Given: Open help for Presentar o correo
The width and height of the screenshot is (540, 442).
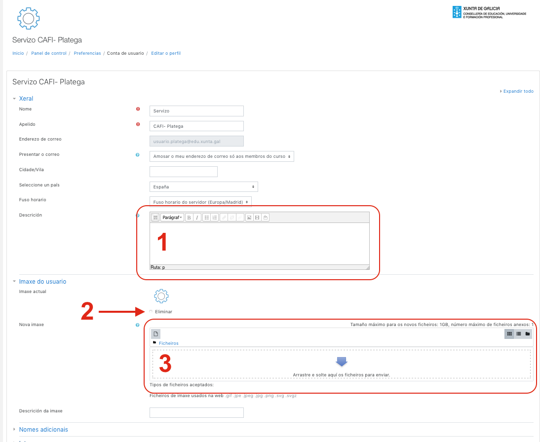Looking at the screenshot, I should pos(138,154).
